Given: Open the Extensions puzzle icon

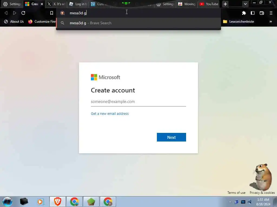Looking at the screenshot, I should (x=244, y=13).
